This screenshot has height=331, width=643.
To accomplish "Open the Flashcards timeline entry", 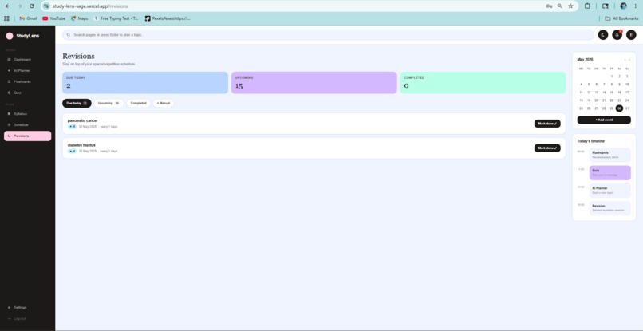I will (x=610, y=155).
